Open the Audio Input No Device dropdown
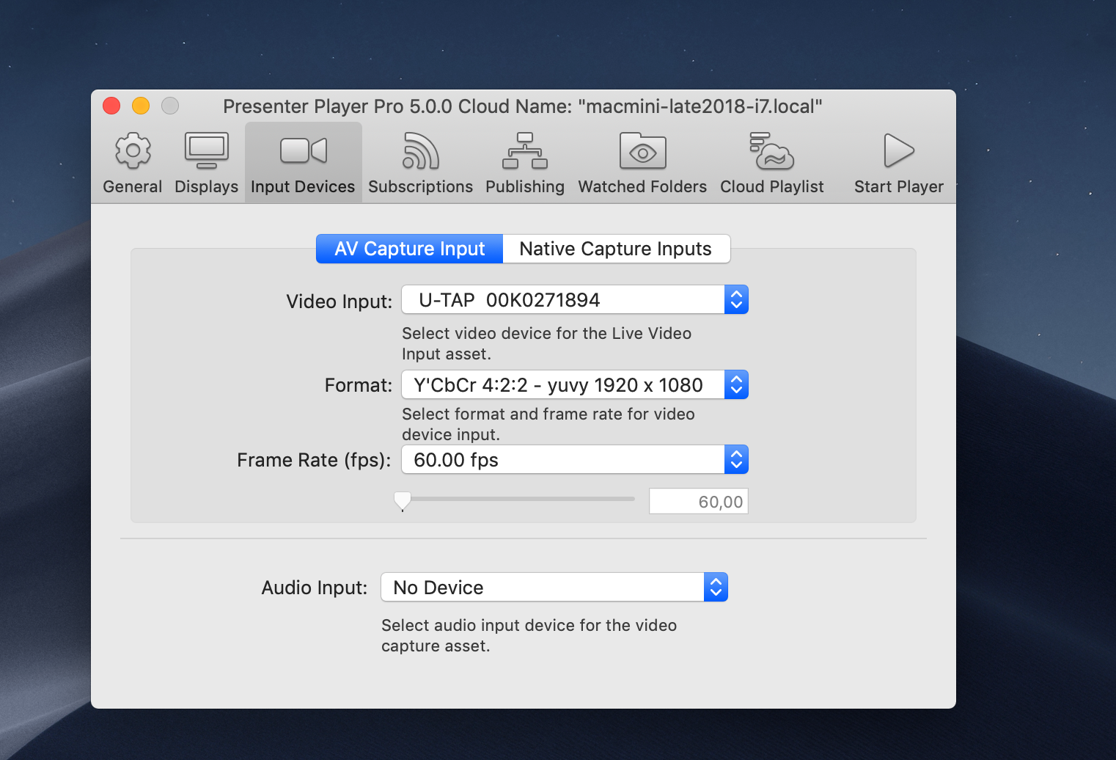This screenshot has height=760, width=1116. [x=554, y=587]
